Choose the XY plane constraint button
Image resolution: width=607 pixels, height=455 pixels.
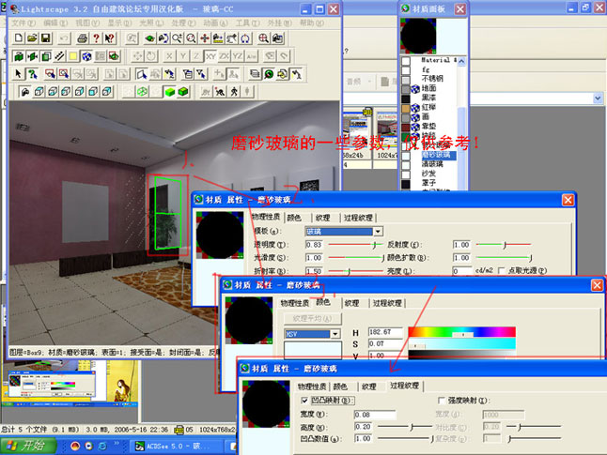tap(211, 55)
